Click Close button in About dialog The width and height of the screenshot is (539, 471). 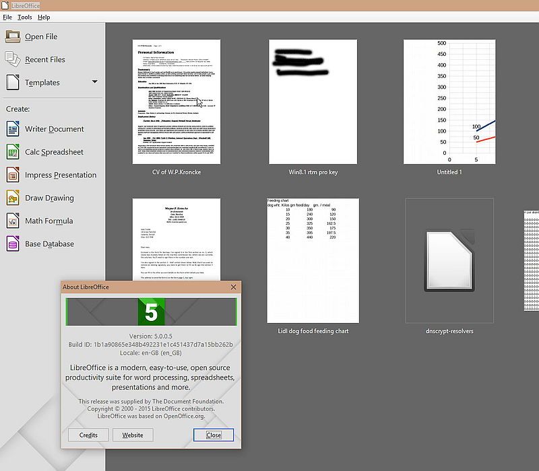[x=214, y=435]
